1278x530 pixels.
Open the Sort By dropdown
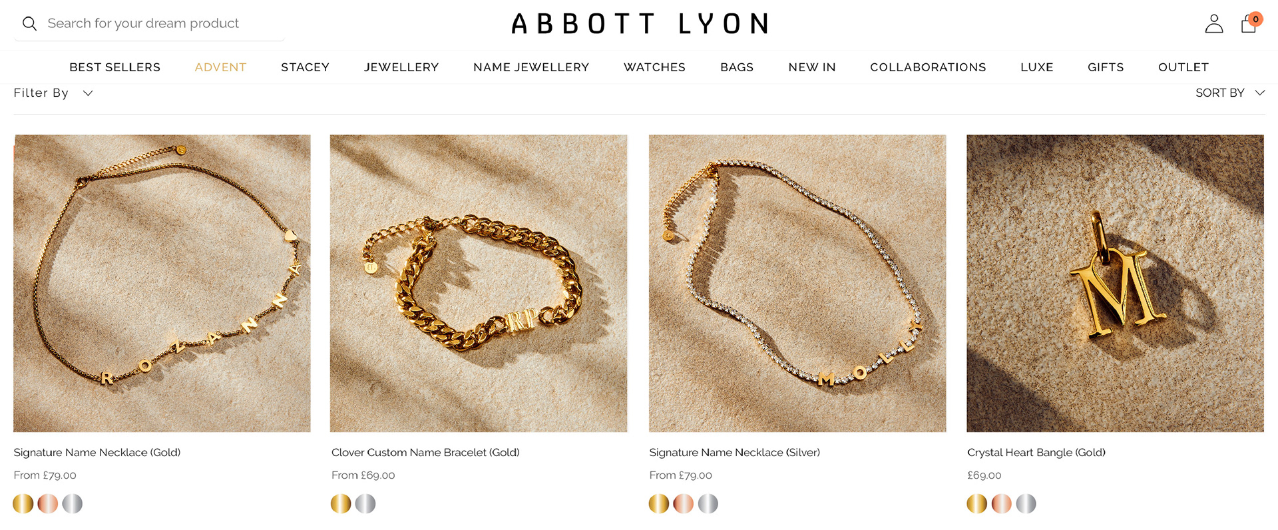point(1229,93)
